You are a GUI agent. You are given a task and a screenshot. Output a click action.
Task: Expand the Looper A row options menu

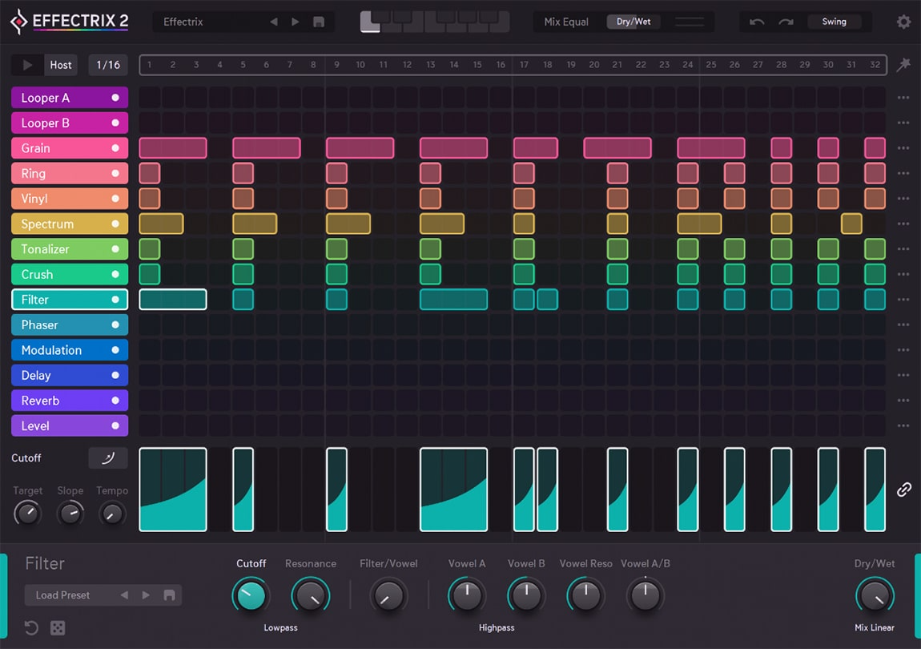coord(903,98)
